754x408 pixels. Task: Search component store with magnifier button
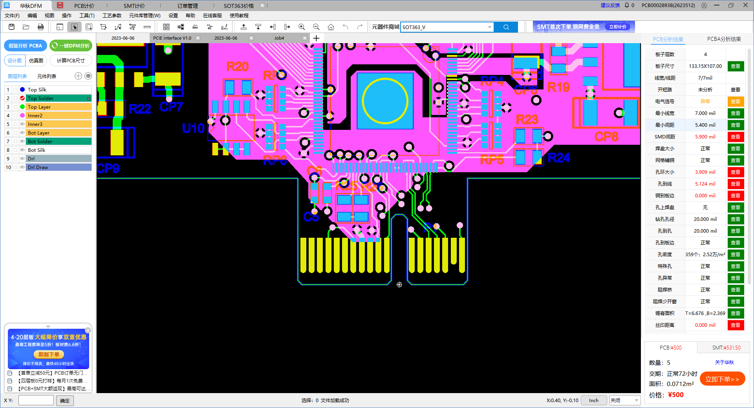(x=506, y=27)
